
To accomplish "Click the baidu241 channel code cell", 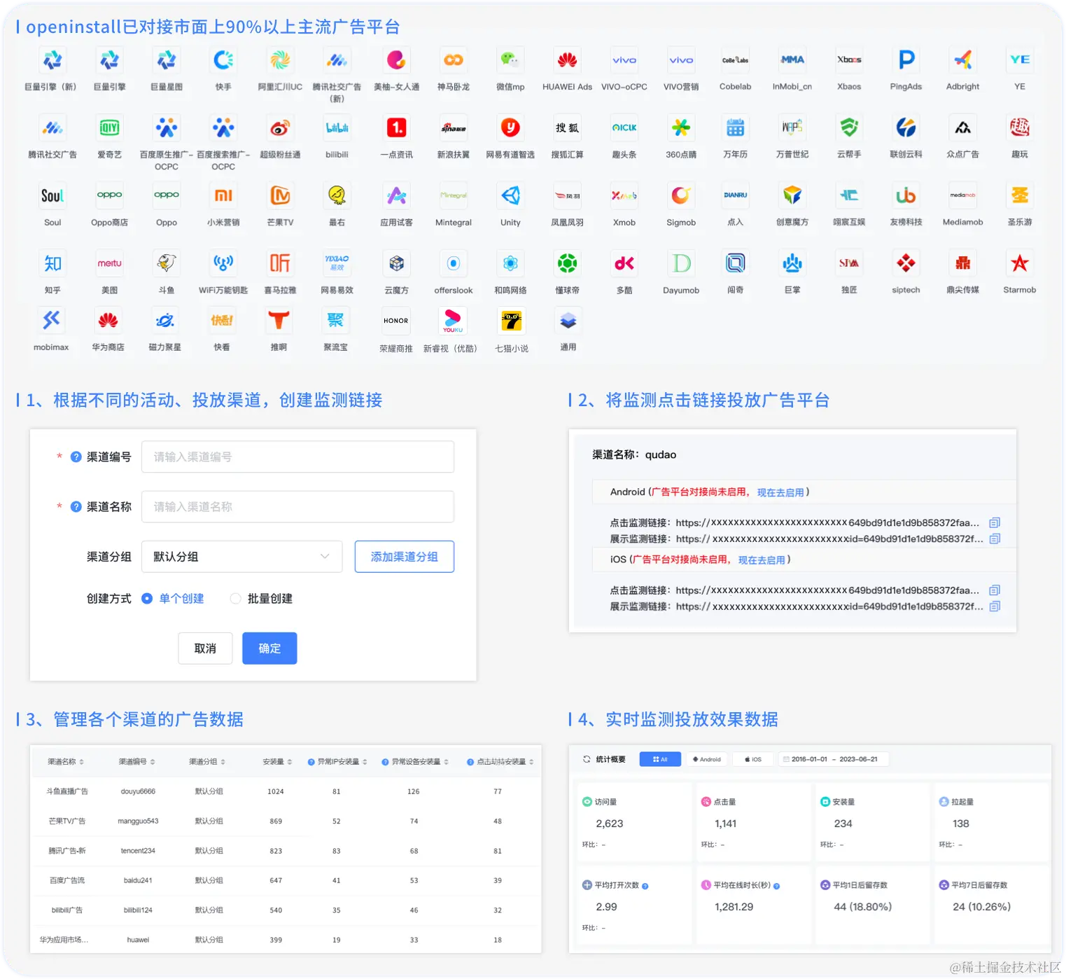I will click(x=138, y=880).
